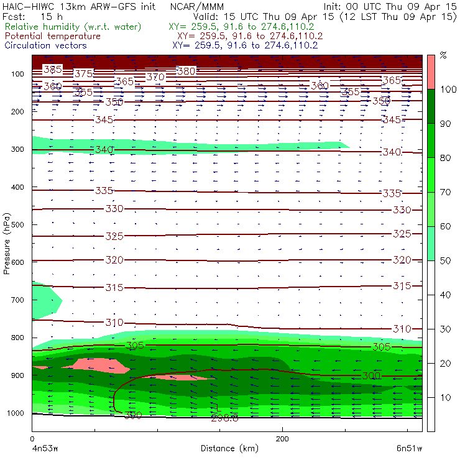Select the right-side '335' contour label
The image size is (460, 460).
coord(392,193)
